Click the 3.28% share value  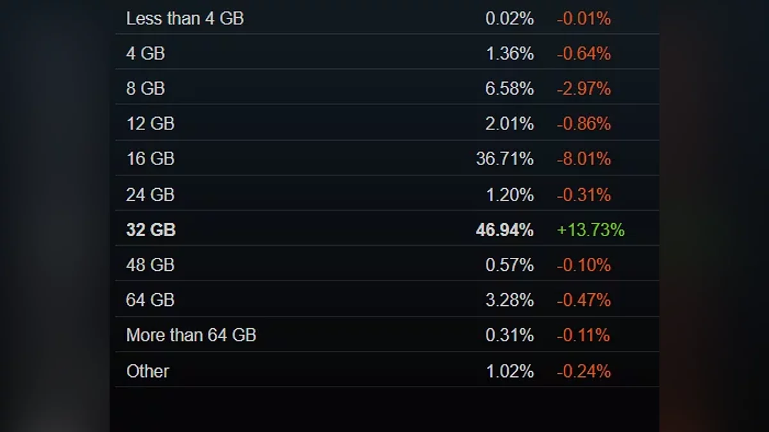(509, 300)
